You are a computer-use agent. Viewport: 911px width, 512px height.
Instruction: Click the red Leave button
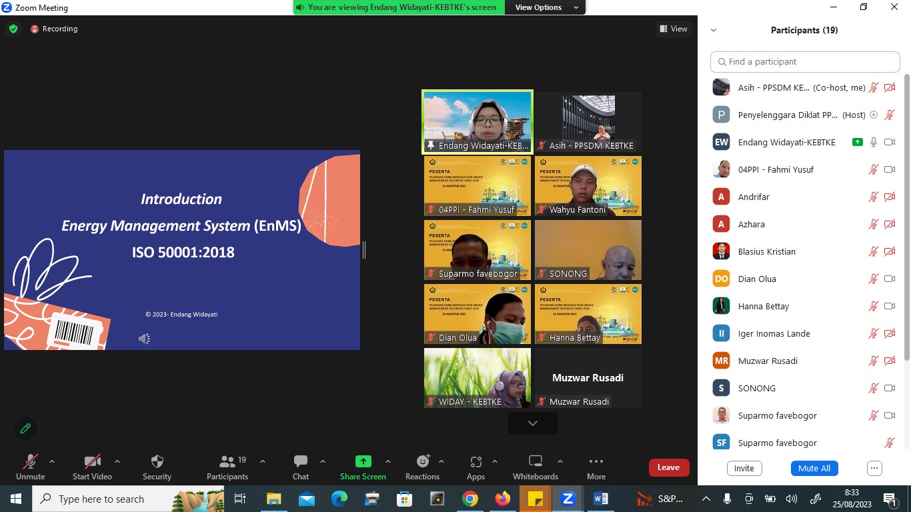point(668,467)
